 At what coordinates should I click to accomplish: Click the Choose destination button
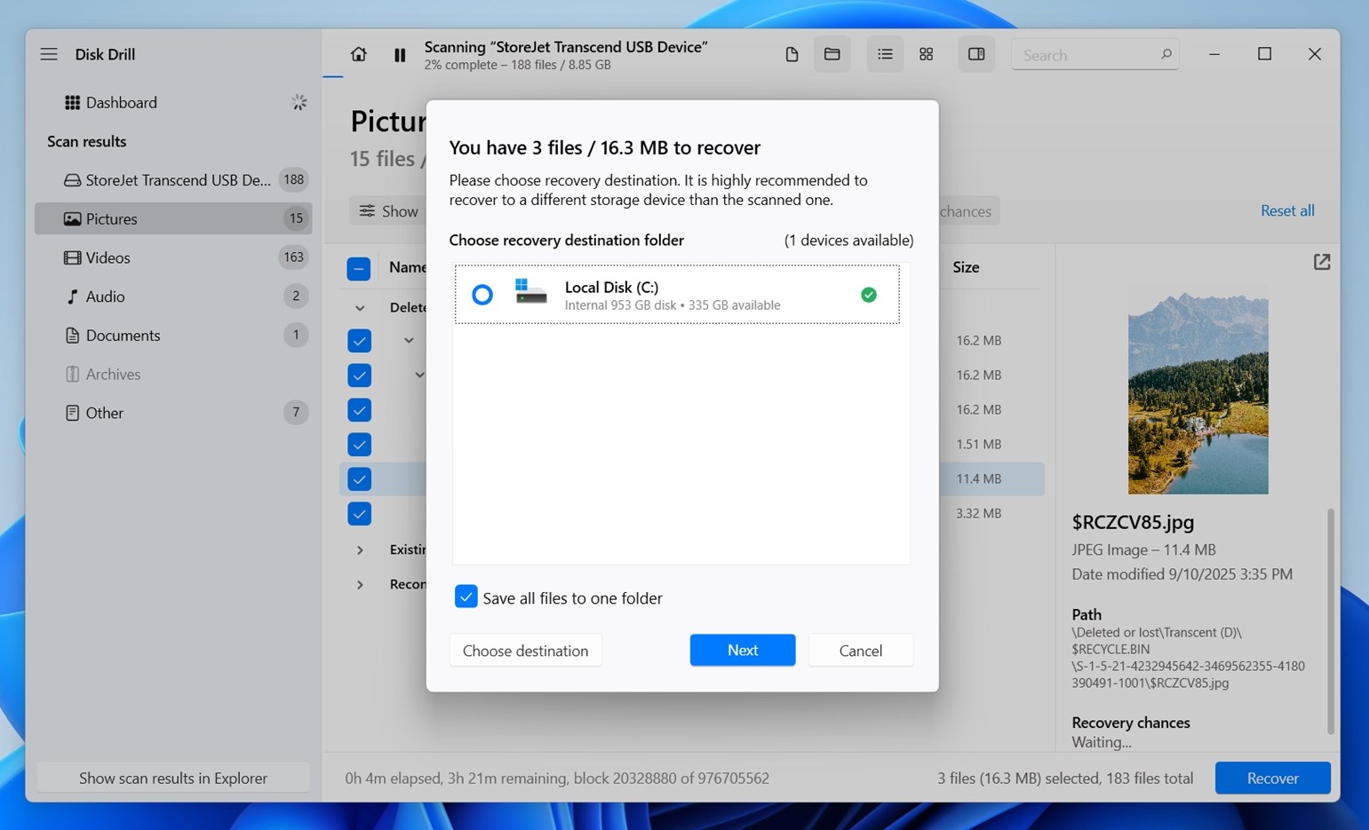click(525, 651)
